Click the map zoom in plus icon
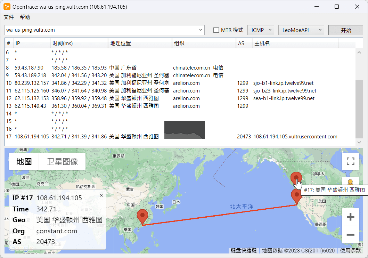Image resolution: width=368 pixels, height=258 pixels. point(350,217)
